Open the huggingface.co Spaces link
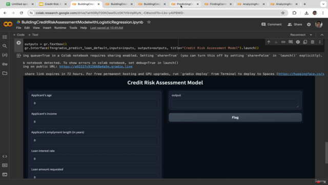 coord(301,74)
